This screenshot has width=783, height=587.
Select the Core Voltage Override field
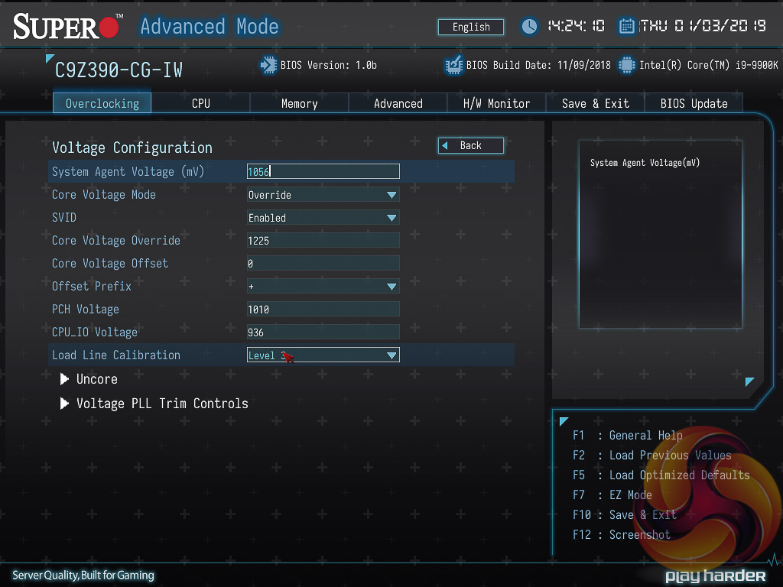click(x=323, y=241)
